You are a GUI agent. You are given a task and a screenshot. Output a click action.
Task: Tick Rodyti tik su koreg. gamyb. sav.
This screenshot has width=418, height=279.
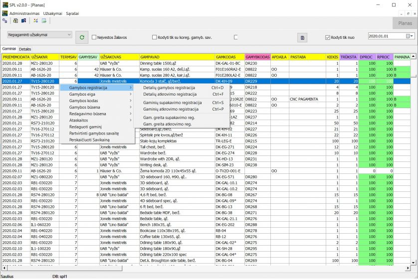(x=154, y=37)
